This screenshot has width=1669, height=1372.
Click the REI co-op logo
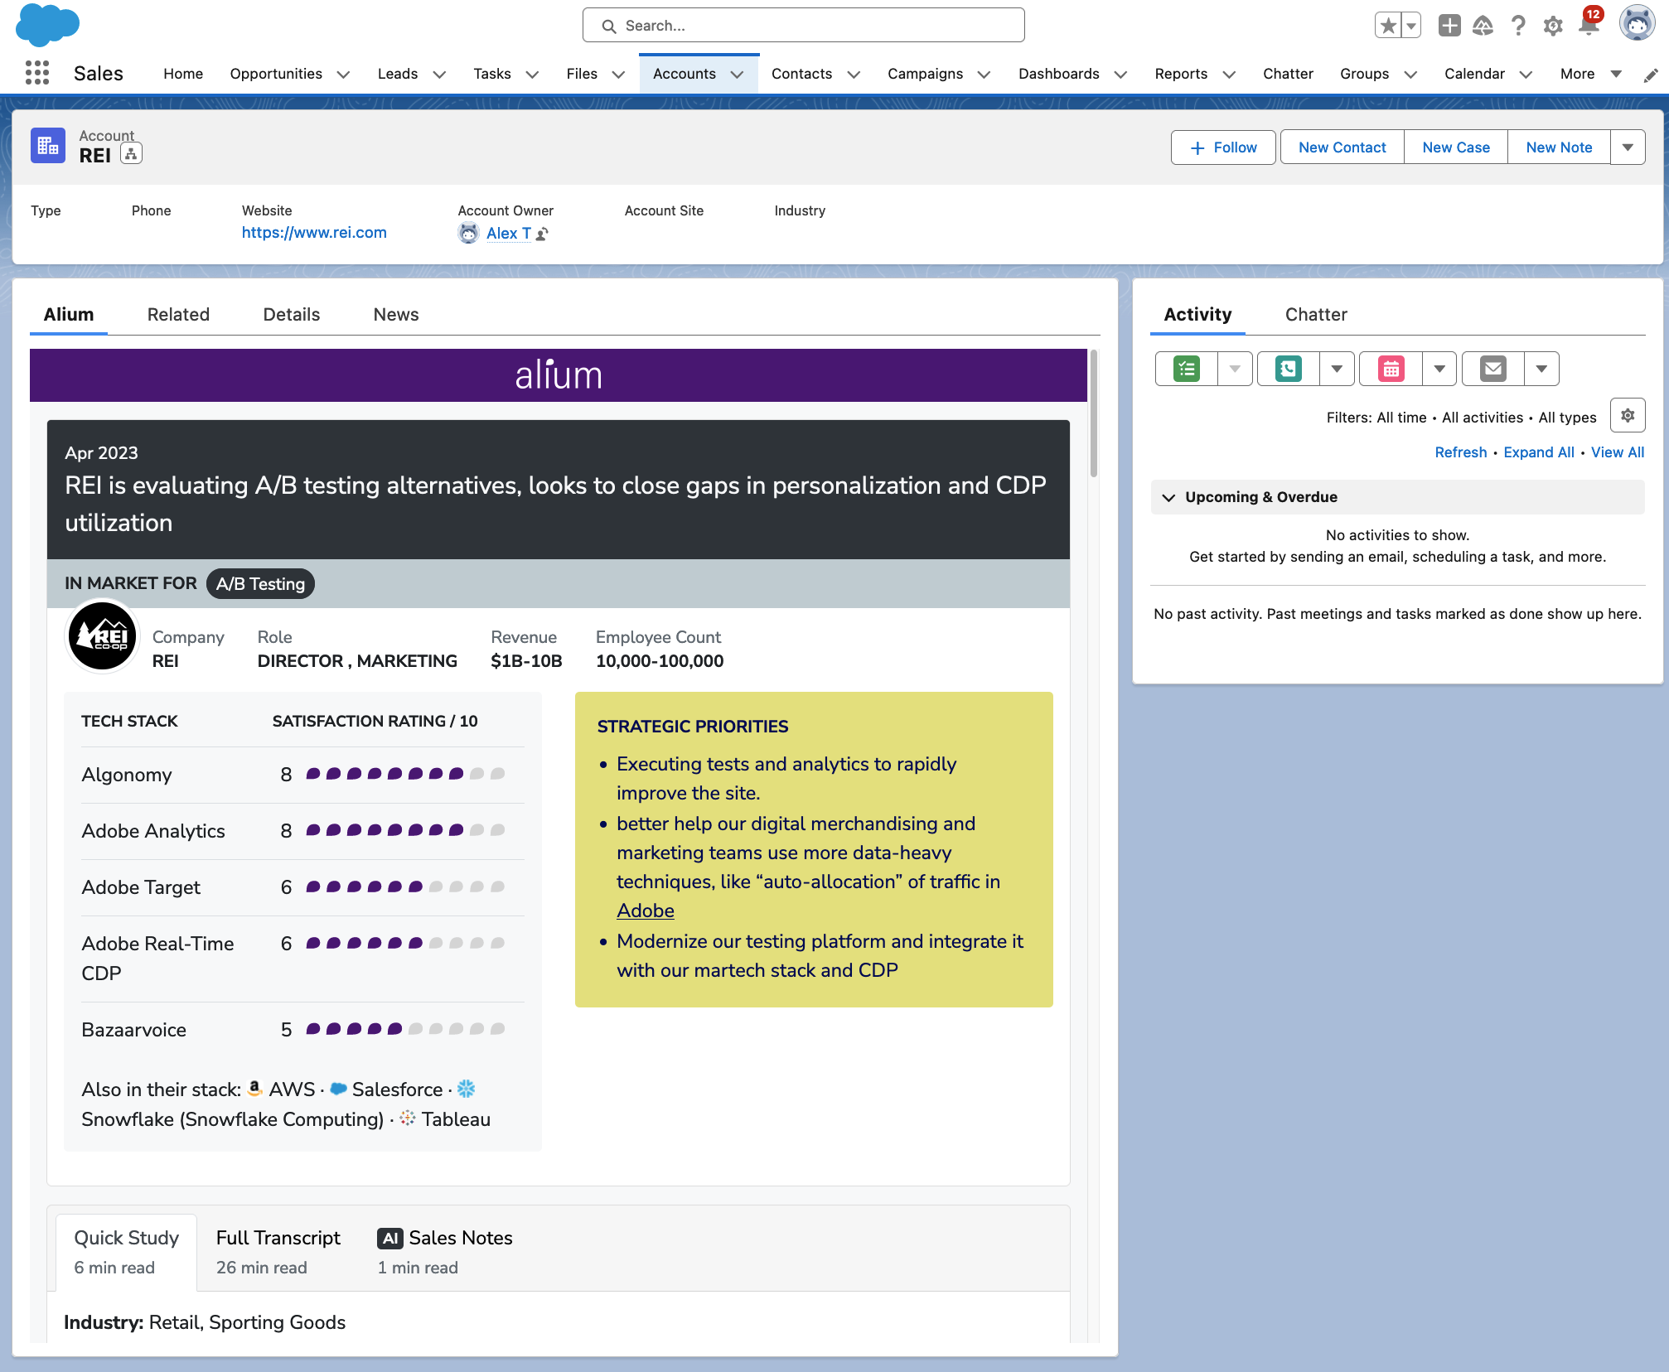click(102, 636)
